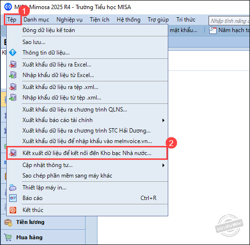Open Báo cáo from the Tệp menu
Image resolution: width=250 pixels, height=245 pixels.
point(87,198)
